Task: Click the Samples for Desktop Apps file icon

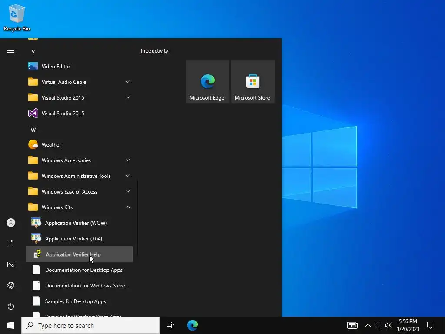Action: tap(37, 301)
